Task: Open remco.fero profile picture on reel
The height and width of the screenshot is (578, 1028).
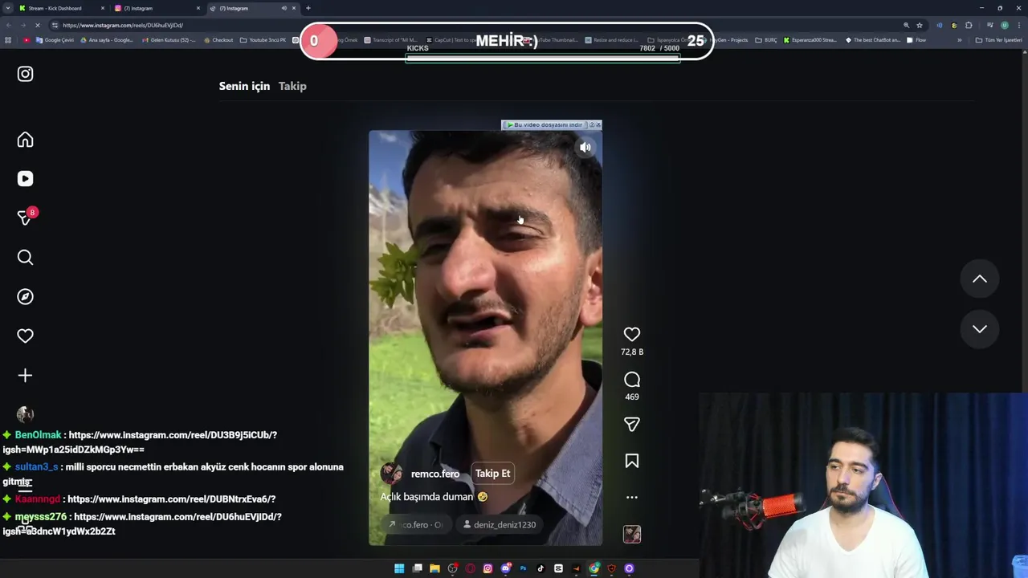Action: point(391,474)
